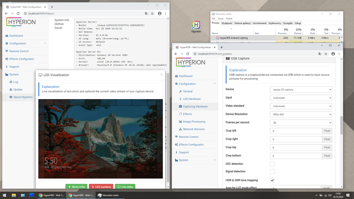This screenshot has height=199, width=354.
Task: Open the Widok menu in Task Manager
Action: (x=229, y=19)
